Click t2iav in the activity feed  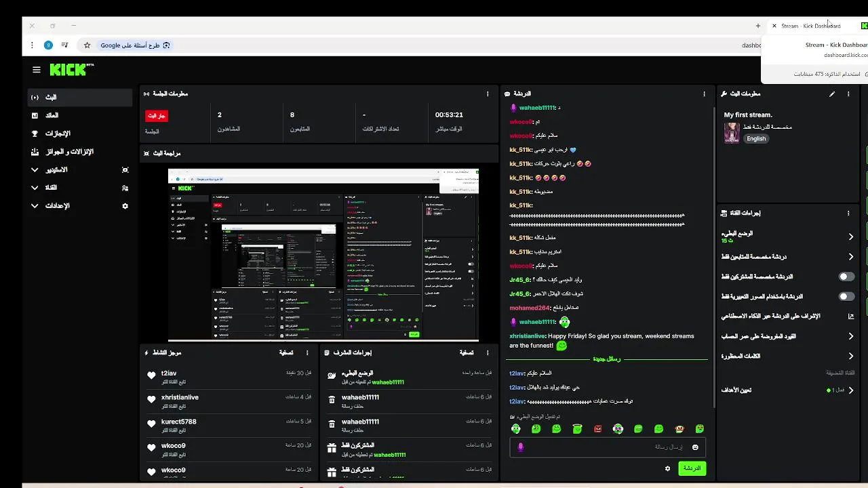click(169, 373)
